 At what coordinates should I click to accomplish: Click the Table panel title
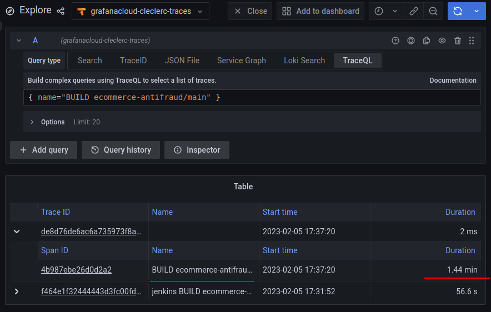coord(243,187)
